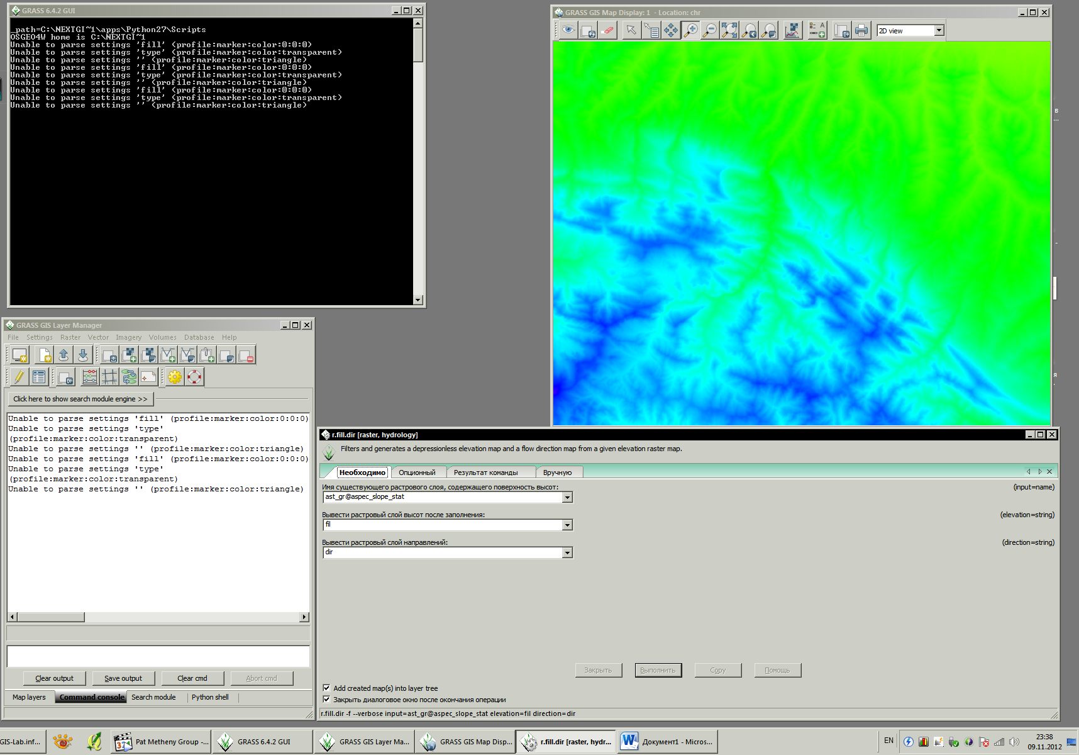
Task: Uncheck the close dialog after operation checkbox
Action: [x=326, y=699]
